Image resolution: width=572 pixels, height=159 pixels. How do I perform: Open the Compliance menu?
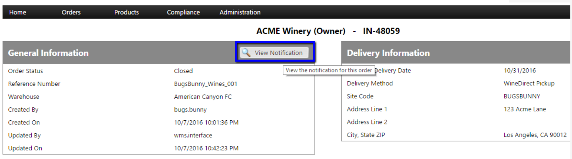183,12
